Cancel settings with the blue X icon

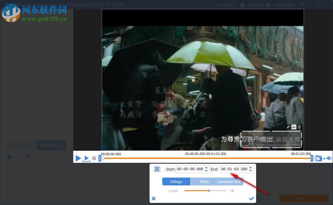[x=154, y=198]
